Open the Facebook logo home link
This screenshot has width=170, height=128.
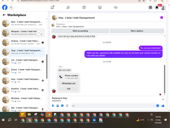pos(5,7)
